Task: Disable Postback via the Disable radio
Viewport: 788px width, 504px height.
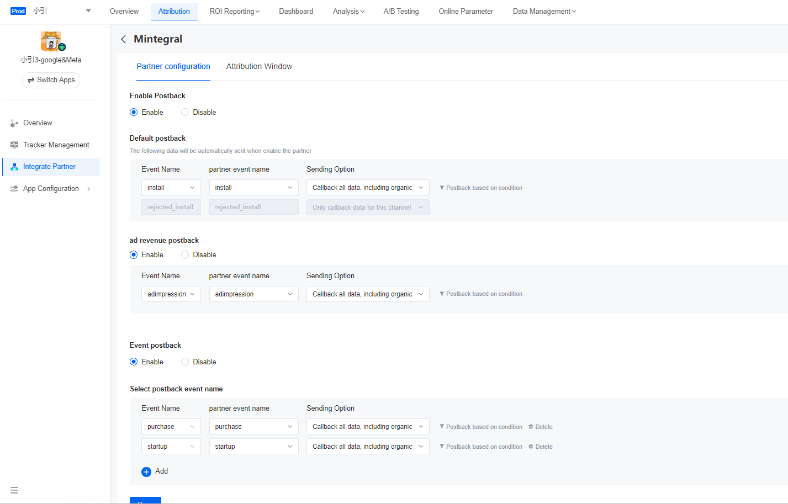Action: [x=184, y=112]
